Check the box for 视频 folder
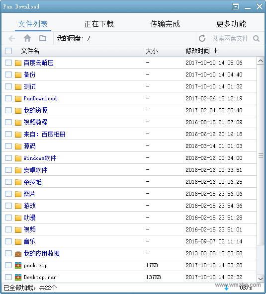This screenshot has width=266, height=294. point(8,229)
